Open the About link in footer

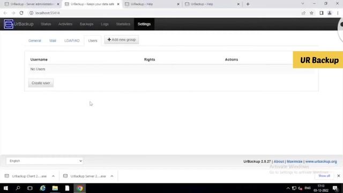click(279, 161)
